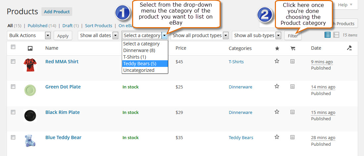Screen dimensions: 364x156
Task: Open the Bulk Actions dropdown
Action: [29, 35]
